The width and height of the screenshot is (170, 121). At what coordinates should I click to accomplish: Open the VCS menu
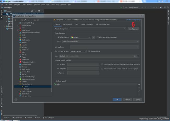click(x=58, y=4)
